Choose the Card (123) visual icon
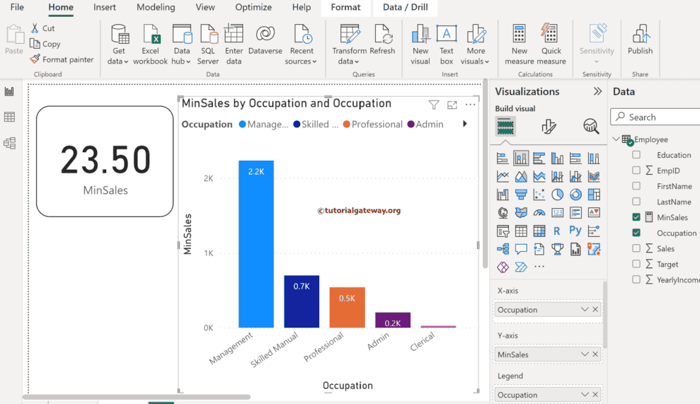 coord(557,213)
